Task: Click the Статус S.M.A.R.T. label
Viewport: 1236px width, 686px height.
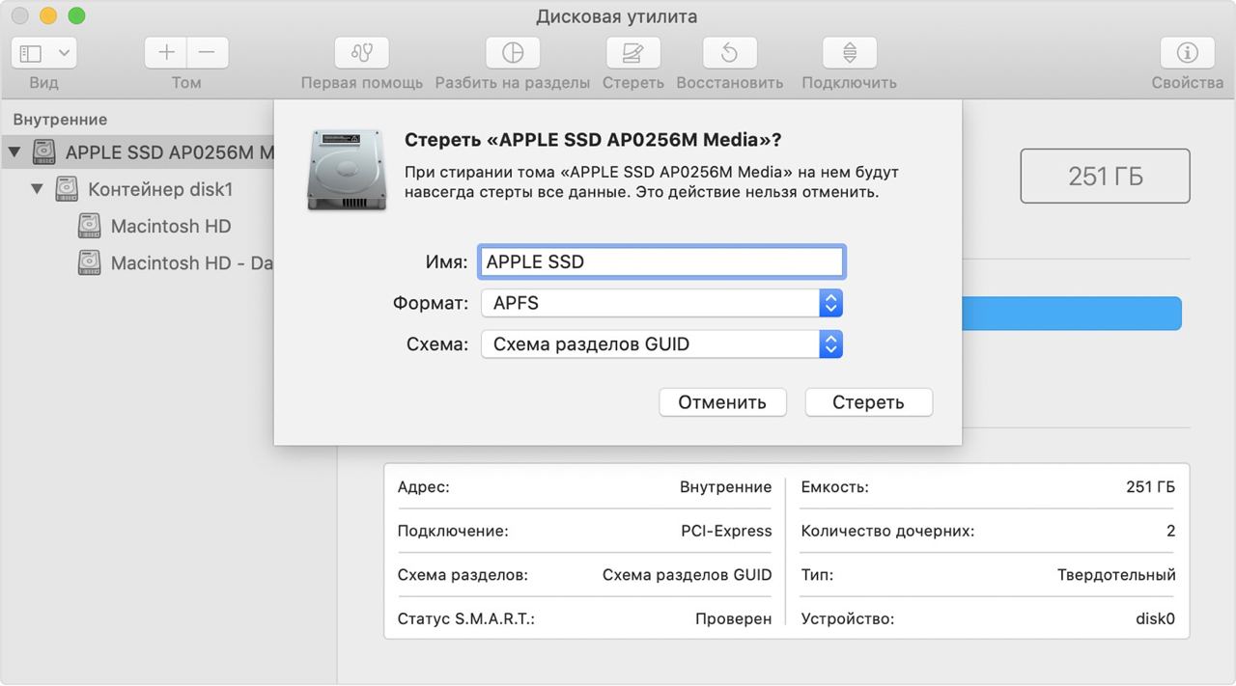Action: (x=465, y=618)
